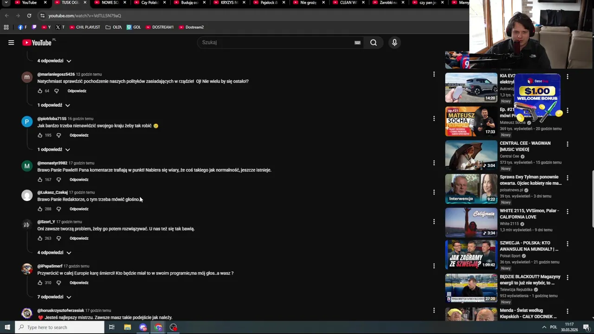Like the comment by @piotrloba7155
This screenshot has width=594, height=334.
click(x=40, y=135)
